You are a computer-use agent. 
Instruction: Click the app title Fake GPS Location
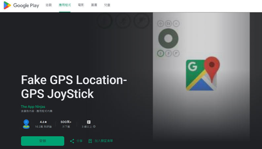[74, 87]
